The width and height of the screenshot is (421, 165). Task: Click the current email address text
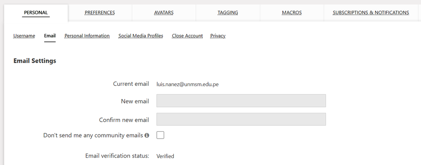coord(187,84)
